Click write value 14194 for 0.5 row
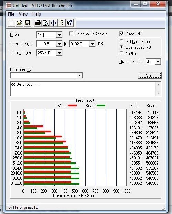 click(137, 113)
